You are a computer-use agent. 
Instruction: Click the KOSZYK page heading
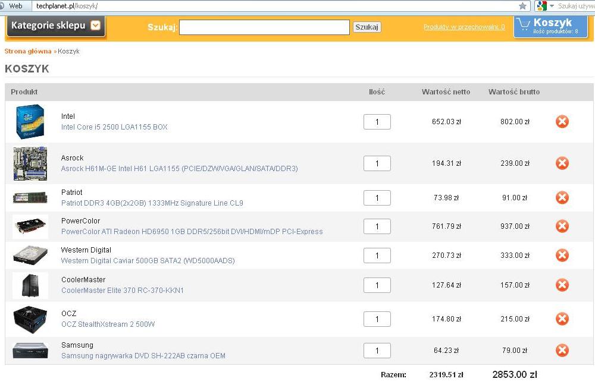pos(27,68)
